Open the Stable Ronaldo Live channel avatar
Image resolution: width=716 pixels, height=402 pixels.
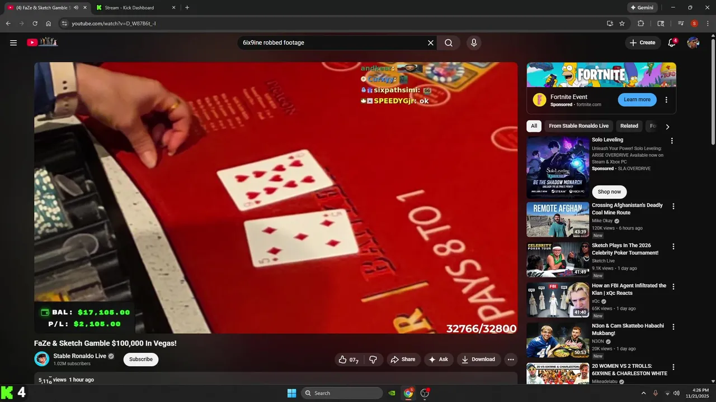pyautogui.click(x=42, y=359)
